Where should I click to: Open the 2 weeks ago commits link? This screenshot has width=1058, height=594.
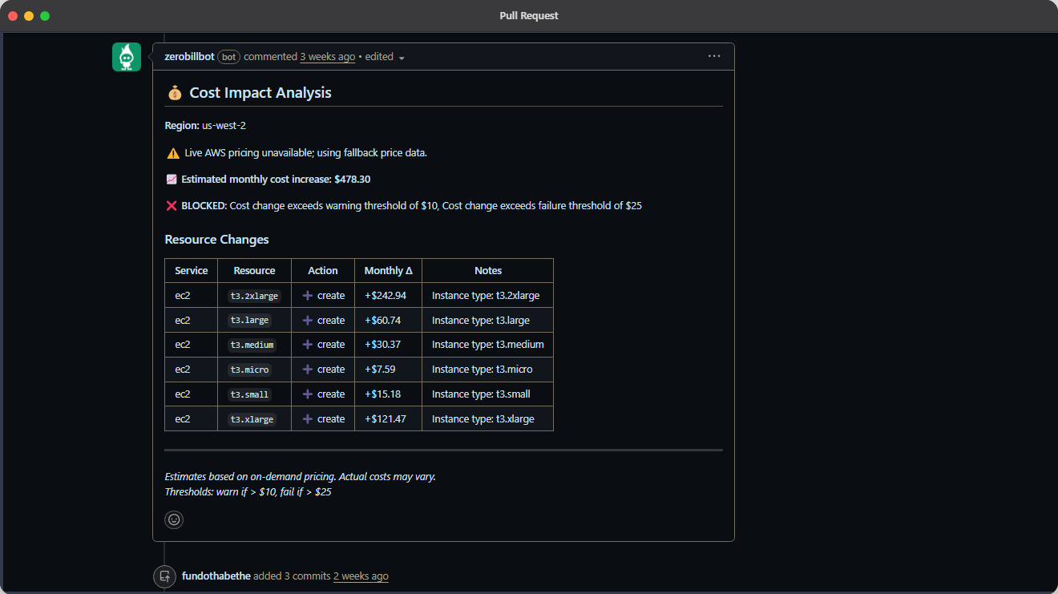[x=361, y=576]
